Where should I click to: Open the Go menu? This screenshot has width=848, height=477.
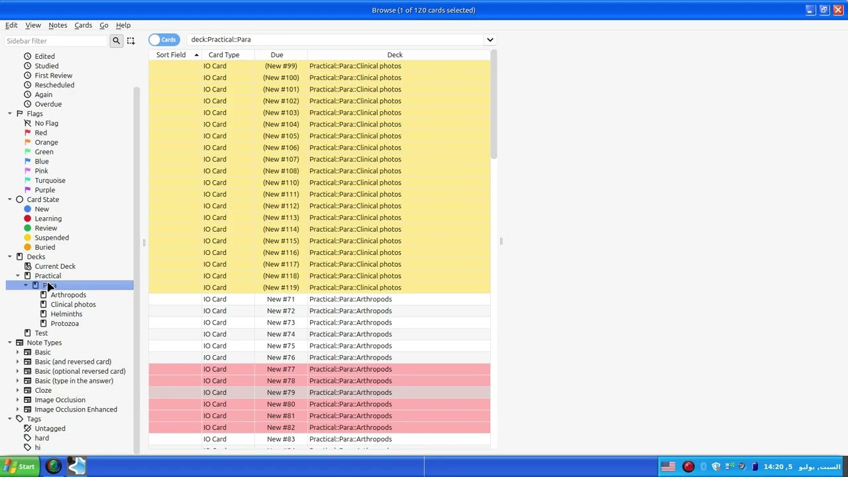click(104, 25)
